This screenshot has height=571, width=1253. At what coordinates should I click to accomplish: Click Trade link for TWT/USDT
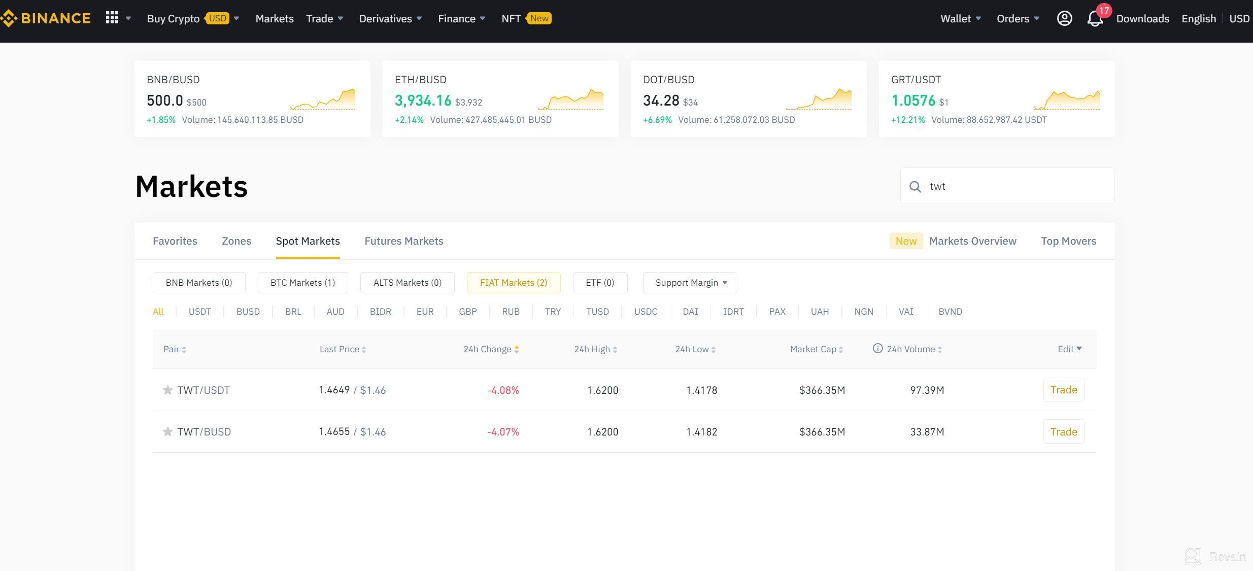click(x=1064, y=389)
